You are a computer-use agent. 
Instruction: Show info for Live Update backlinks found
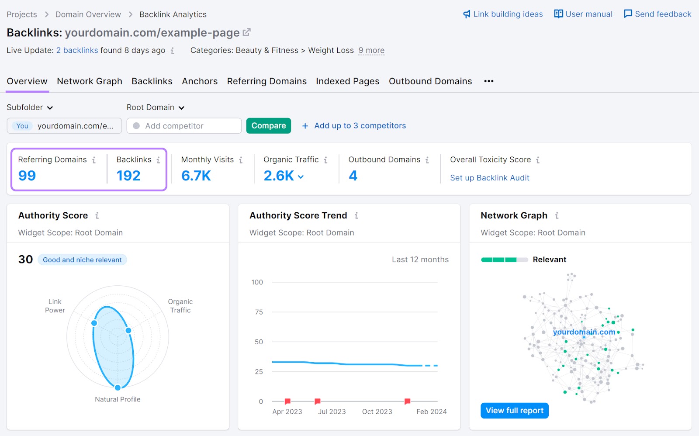(173, 51)
